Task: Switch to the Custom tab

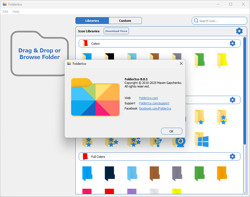Action: pyautogui.click(x=125, y=21)
